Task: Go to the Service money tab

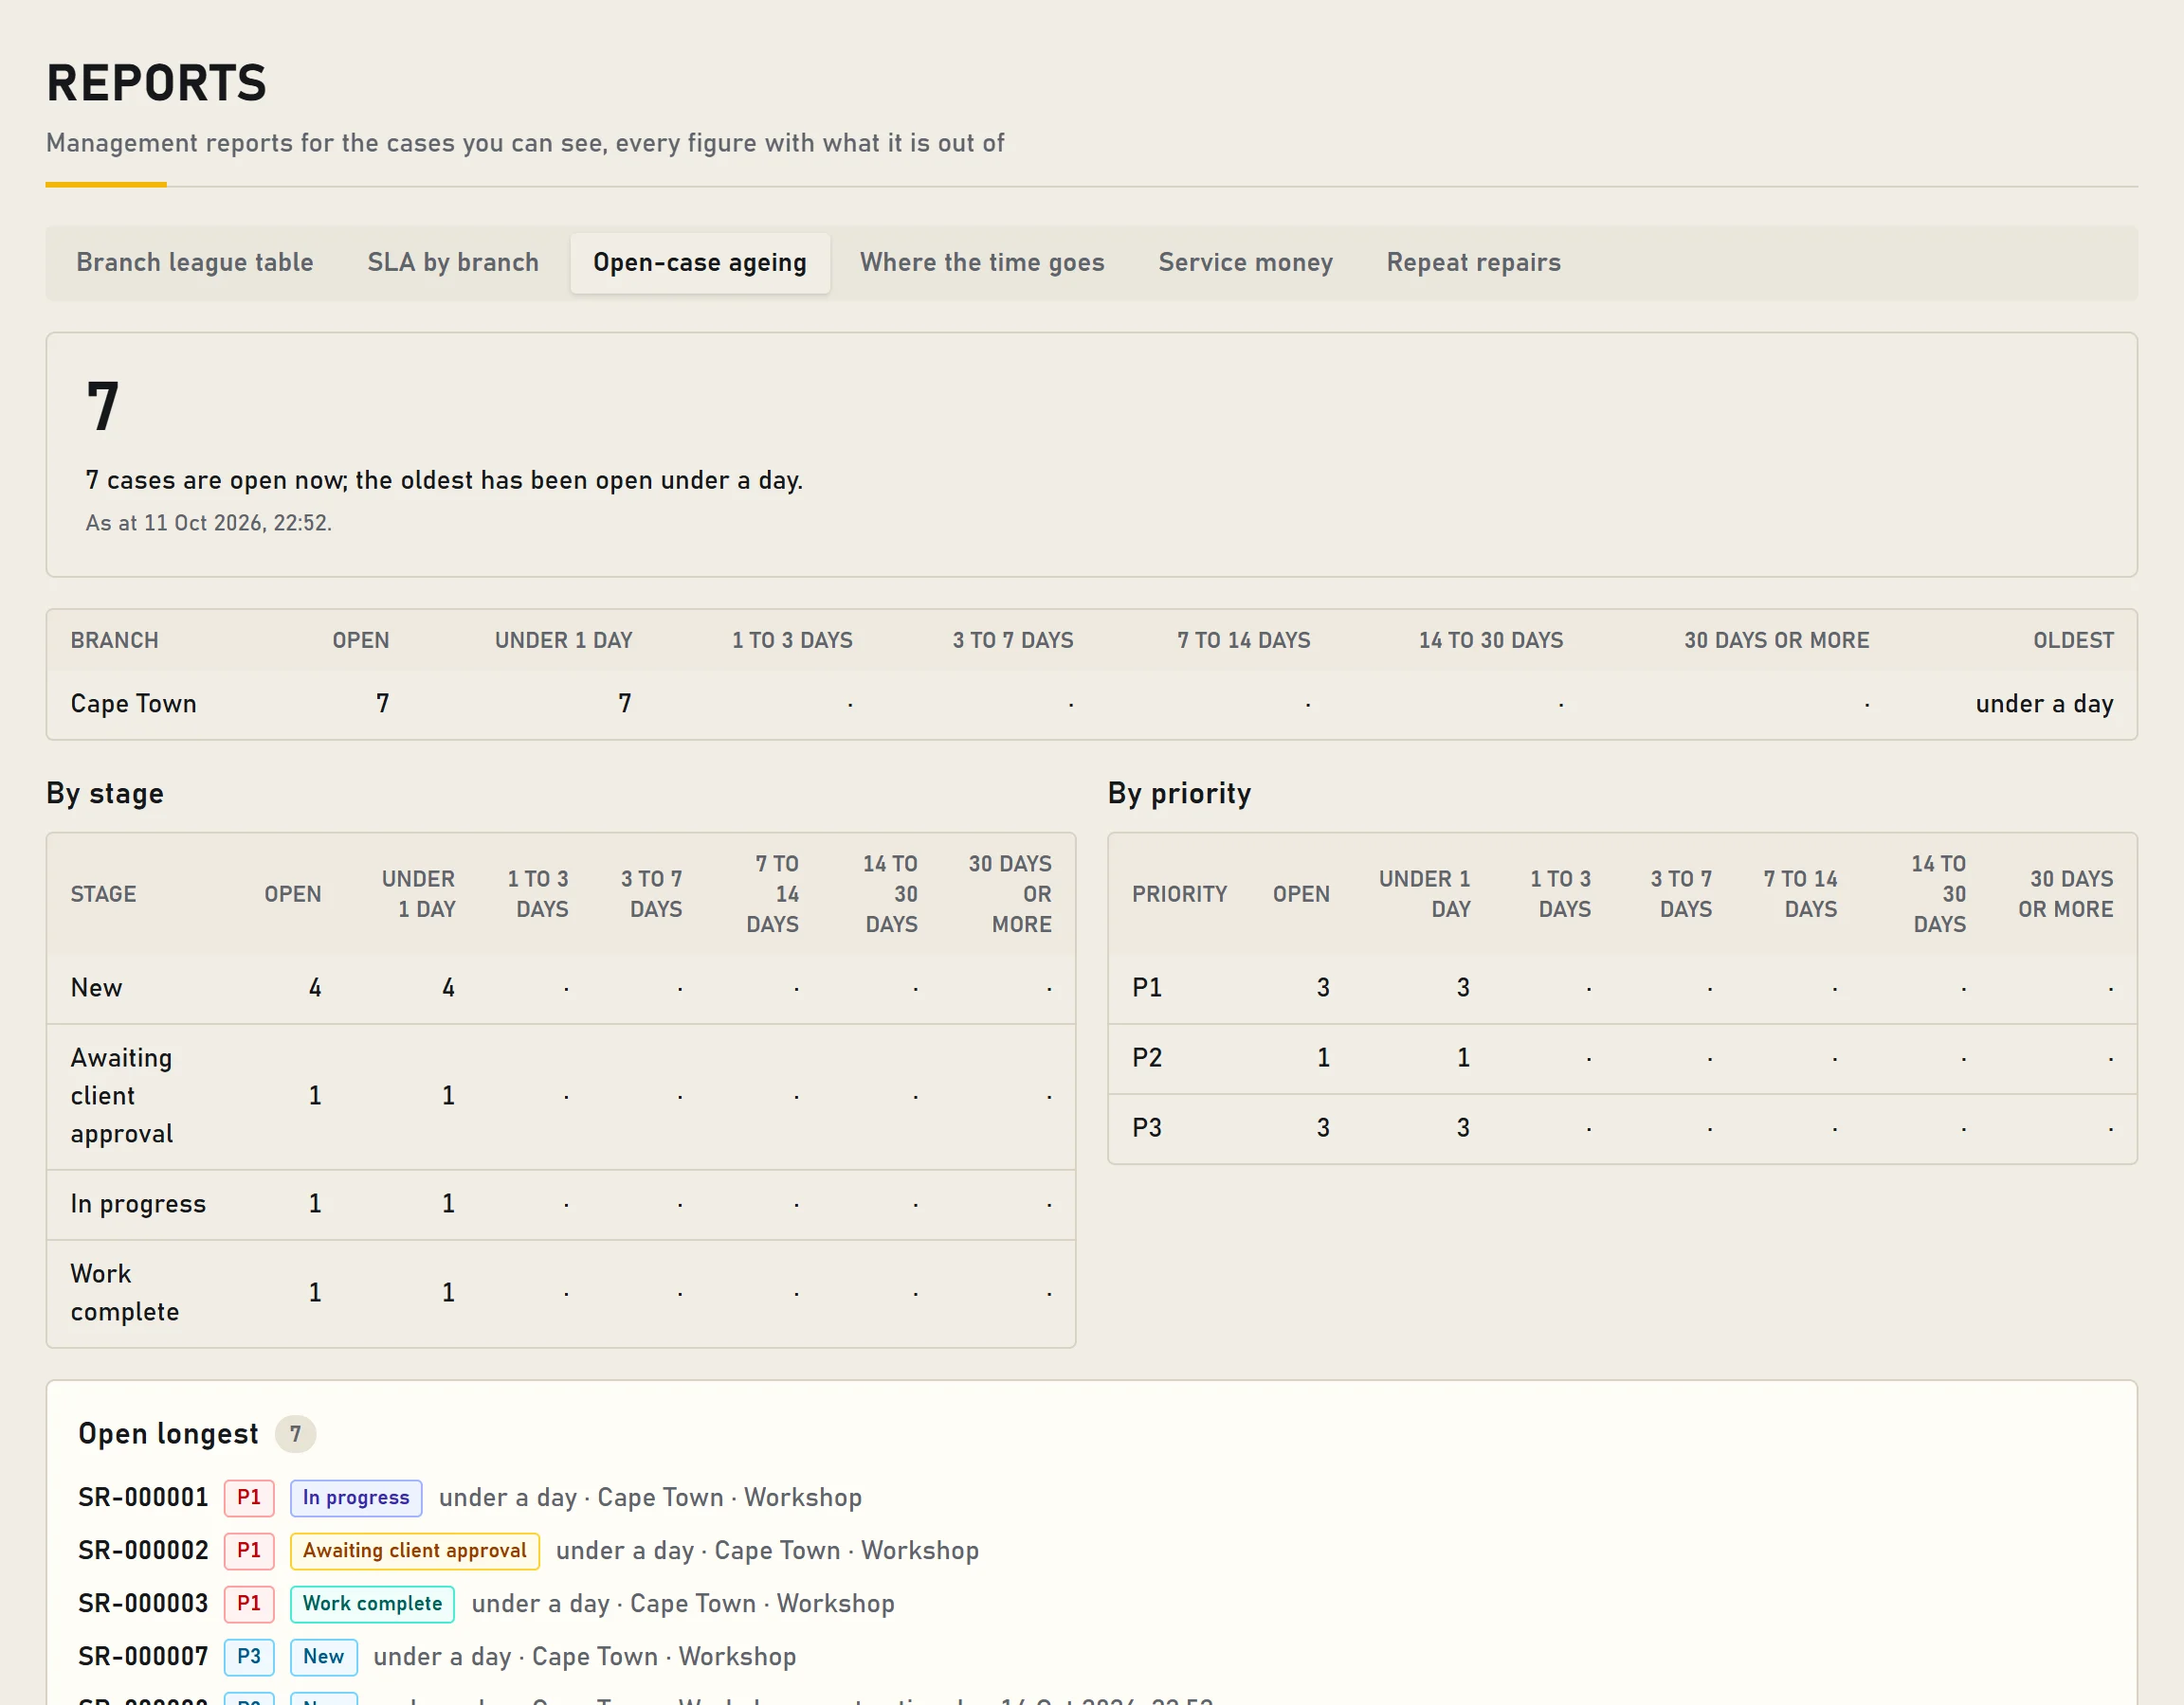Action: click(x=1245, y=262)
